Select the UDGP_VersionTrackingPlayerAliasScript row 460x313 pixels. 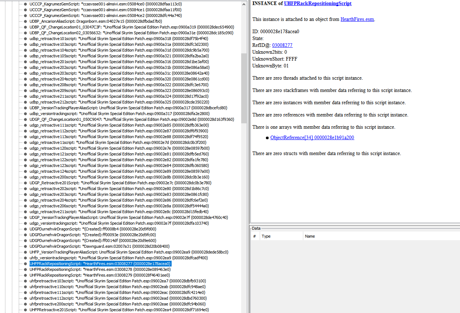[129, 217]
